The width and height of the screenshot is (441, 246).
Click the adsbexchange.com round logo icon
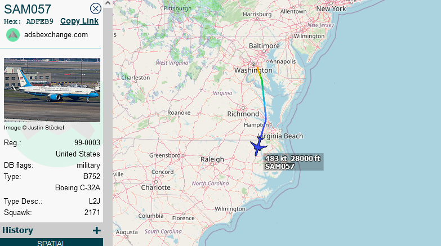[13, 35]
